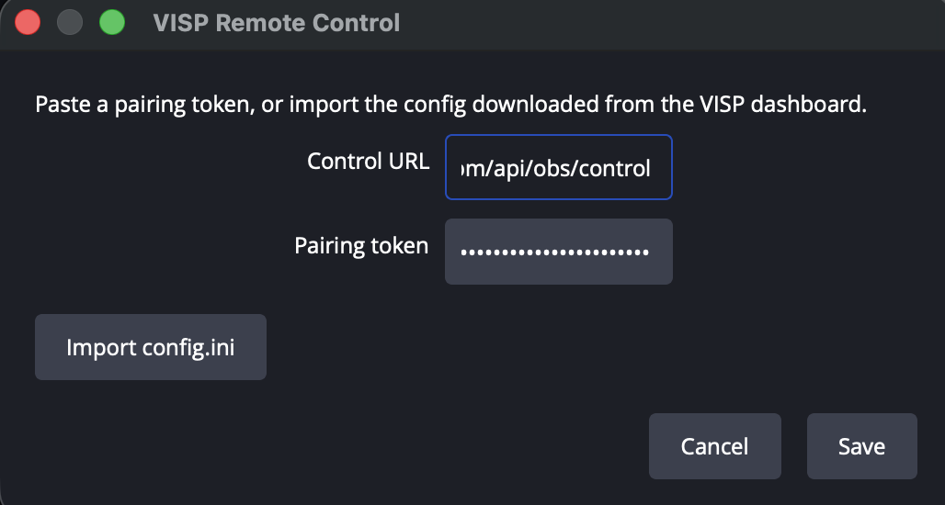
Task: Click the VISP Remote Control title text
Action: tap(277, 23)
